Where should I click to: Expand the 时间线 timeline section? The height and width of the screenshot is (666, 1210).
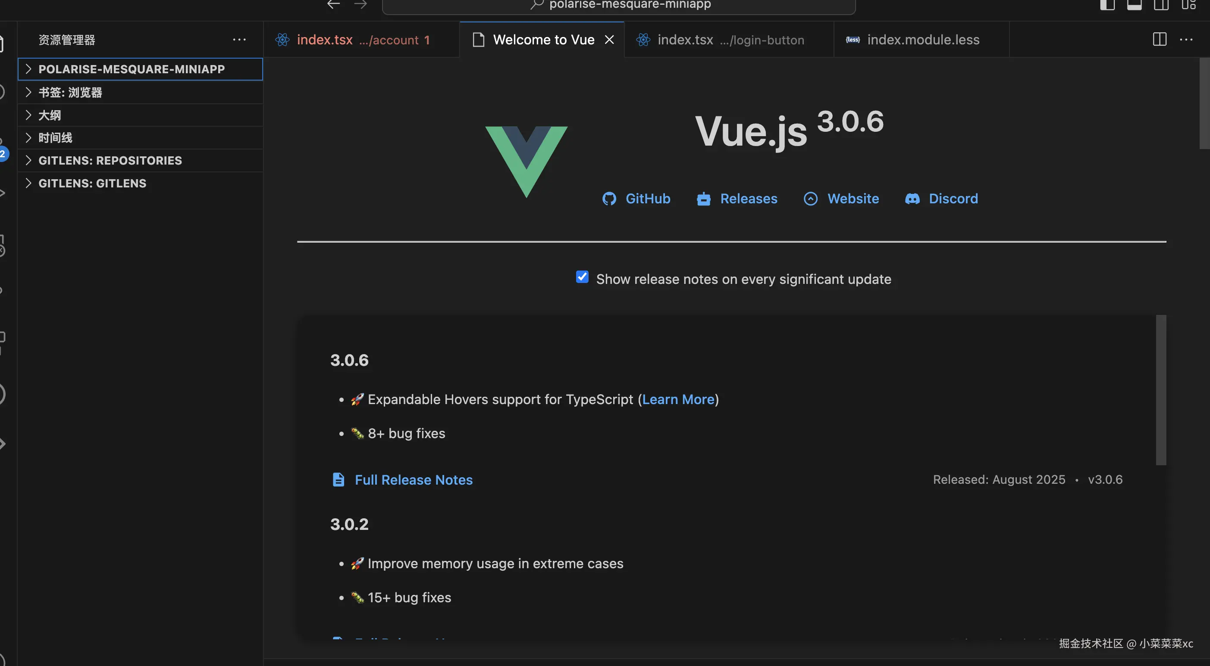(x=55, y=137)
